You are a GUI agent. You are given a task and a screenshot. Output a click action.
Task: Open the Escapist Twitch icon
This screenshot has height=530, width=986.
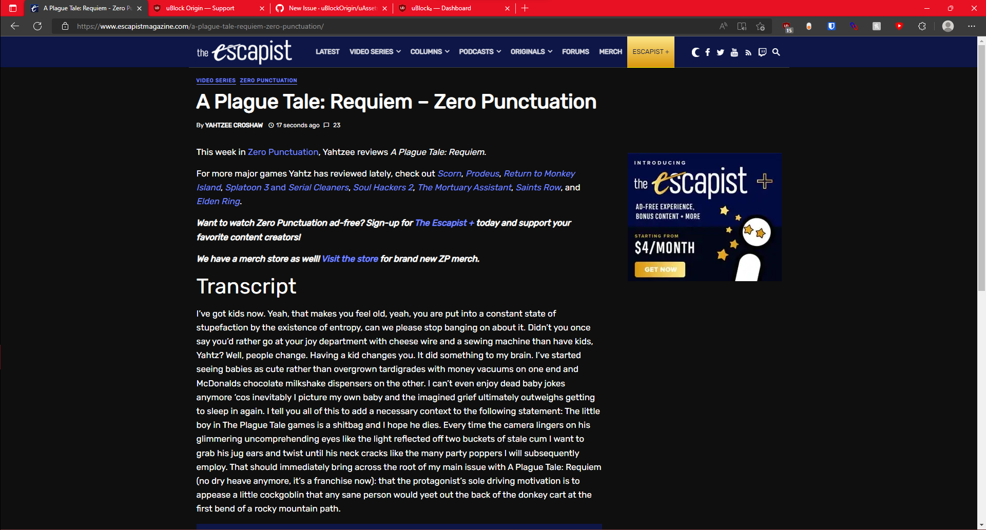tap(762, 52)
